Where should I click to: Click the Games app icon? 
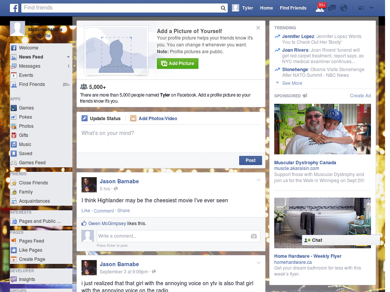[14, 108]
